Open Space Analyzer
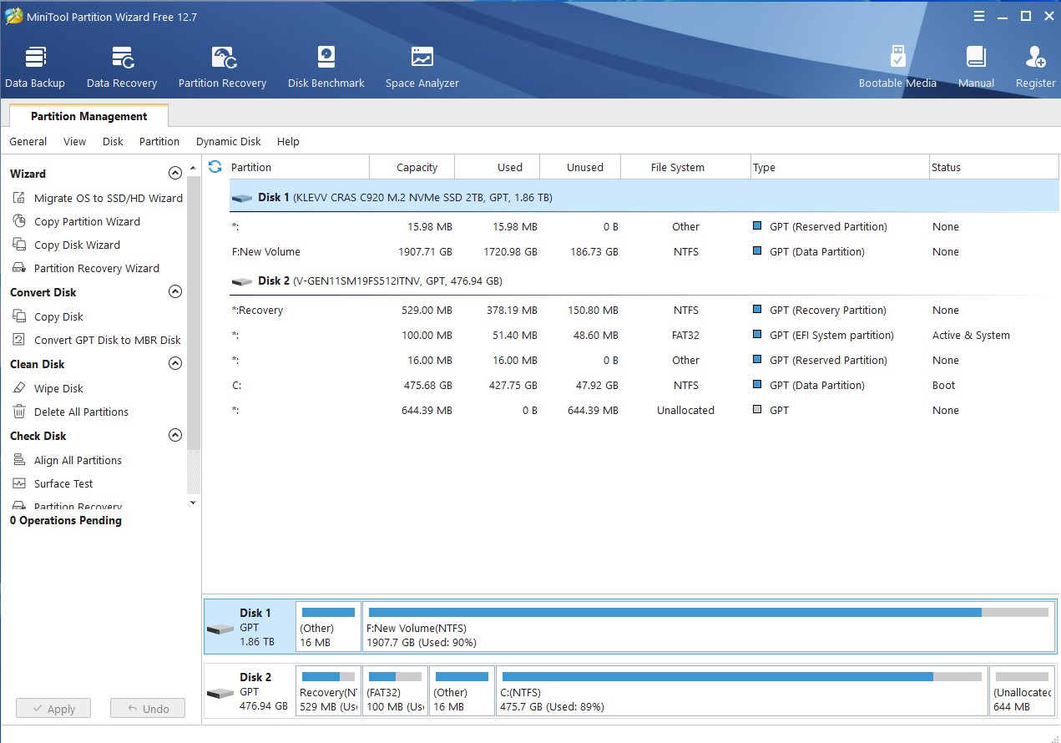This screenshot has height=743, width=1061. coord(422,68)
